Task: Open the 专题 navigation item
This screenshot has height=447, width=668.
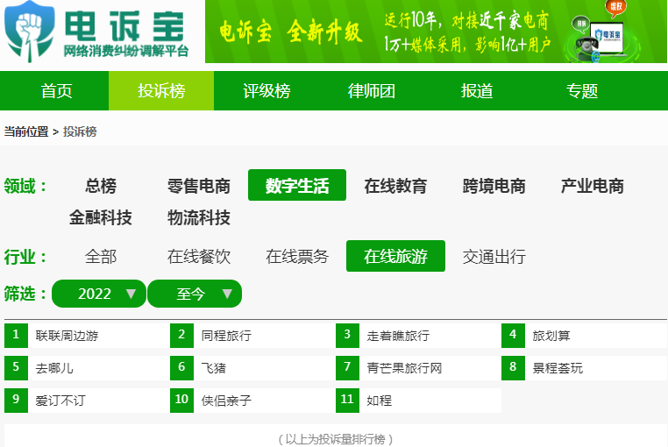Action: pos(582,91)
